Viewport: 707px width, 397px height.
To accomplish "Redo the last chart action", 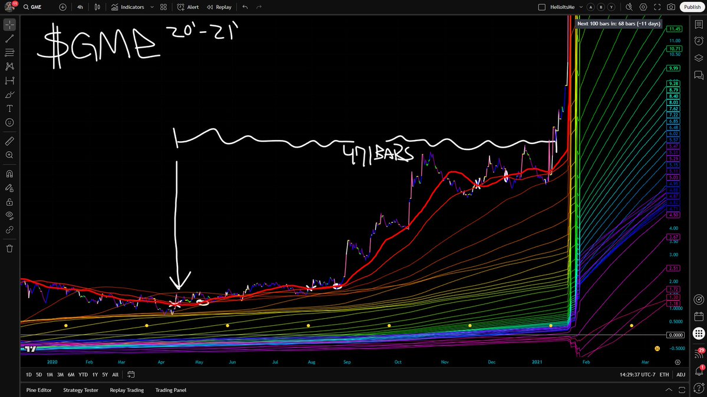I will (259, 8).
